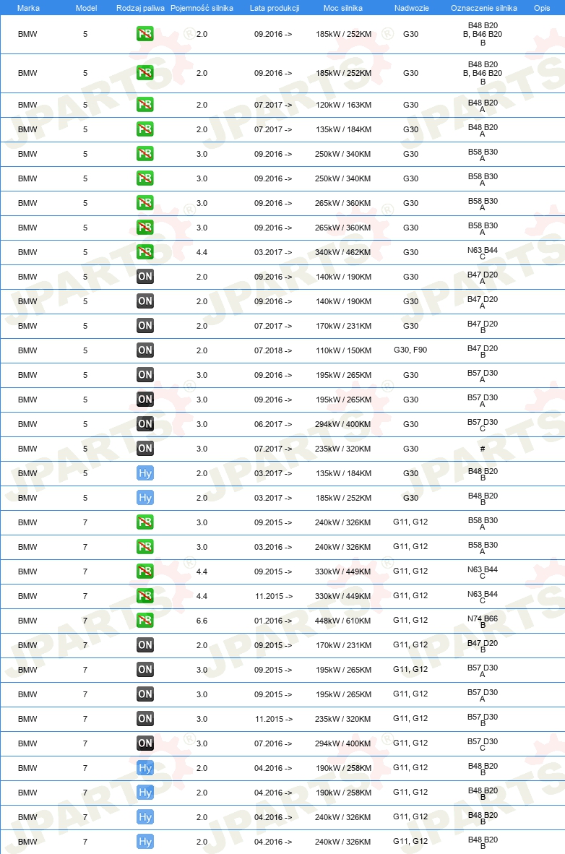Select the 340kW / 462KM power cell
Viewport: 565px width, 854px height.
(343, 252)
